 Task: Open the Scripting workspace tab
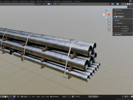click(x=77, y=1)
